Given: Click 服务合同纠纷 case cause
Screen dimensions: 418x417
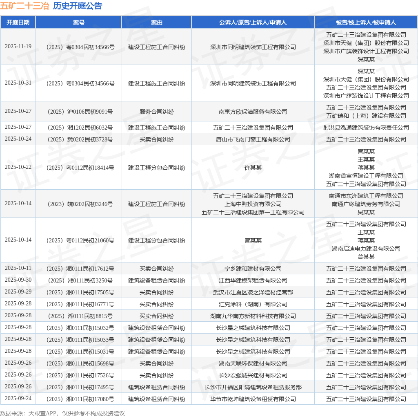Looking at the screenshot, I should point(156,112).
